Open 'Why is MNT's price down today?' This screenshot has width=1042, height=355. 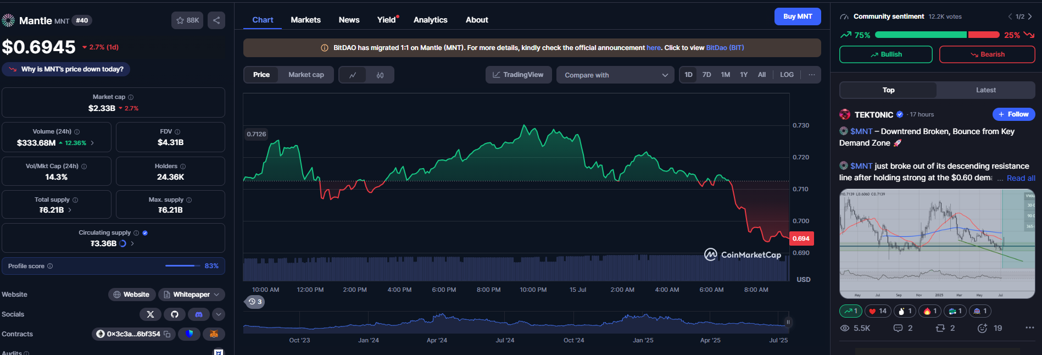tap(66, 69)
